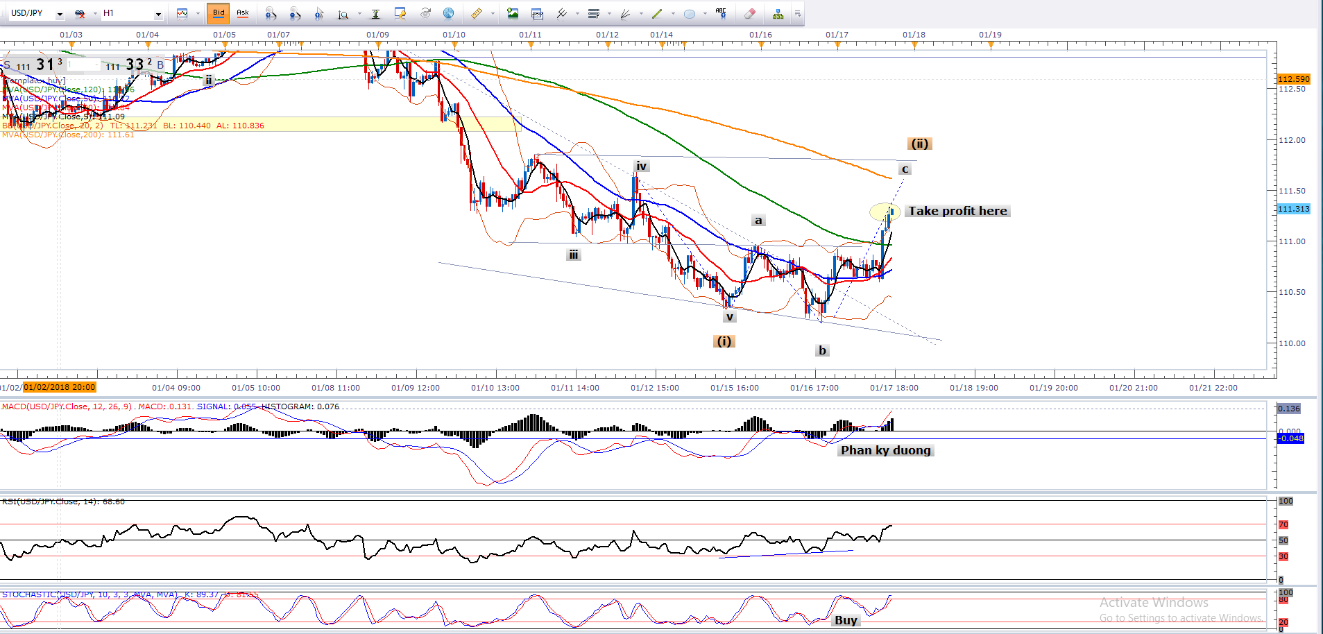Click the MACD indicator label
Viewport: 1323px width, 634px height.
67,406
